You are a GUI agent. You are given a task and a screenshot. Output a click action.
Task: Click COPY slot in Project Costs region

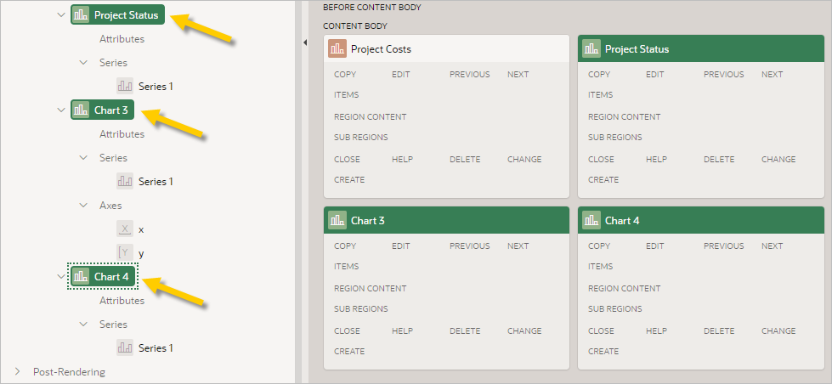(345, 74)
